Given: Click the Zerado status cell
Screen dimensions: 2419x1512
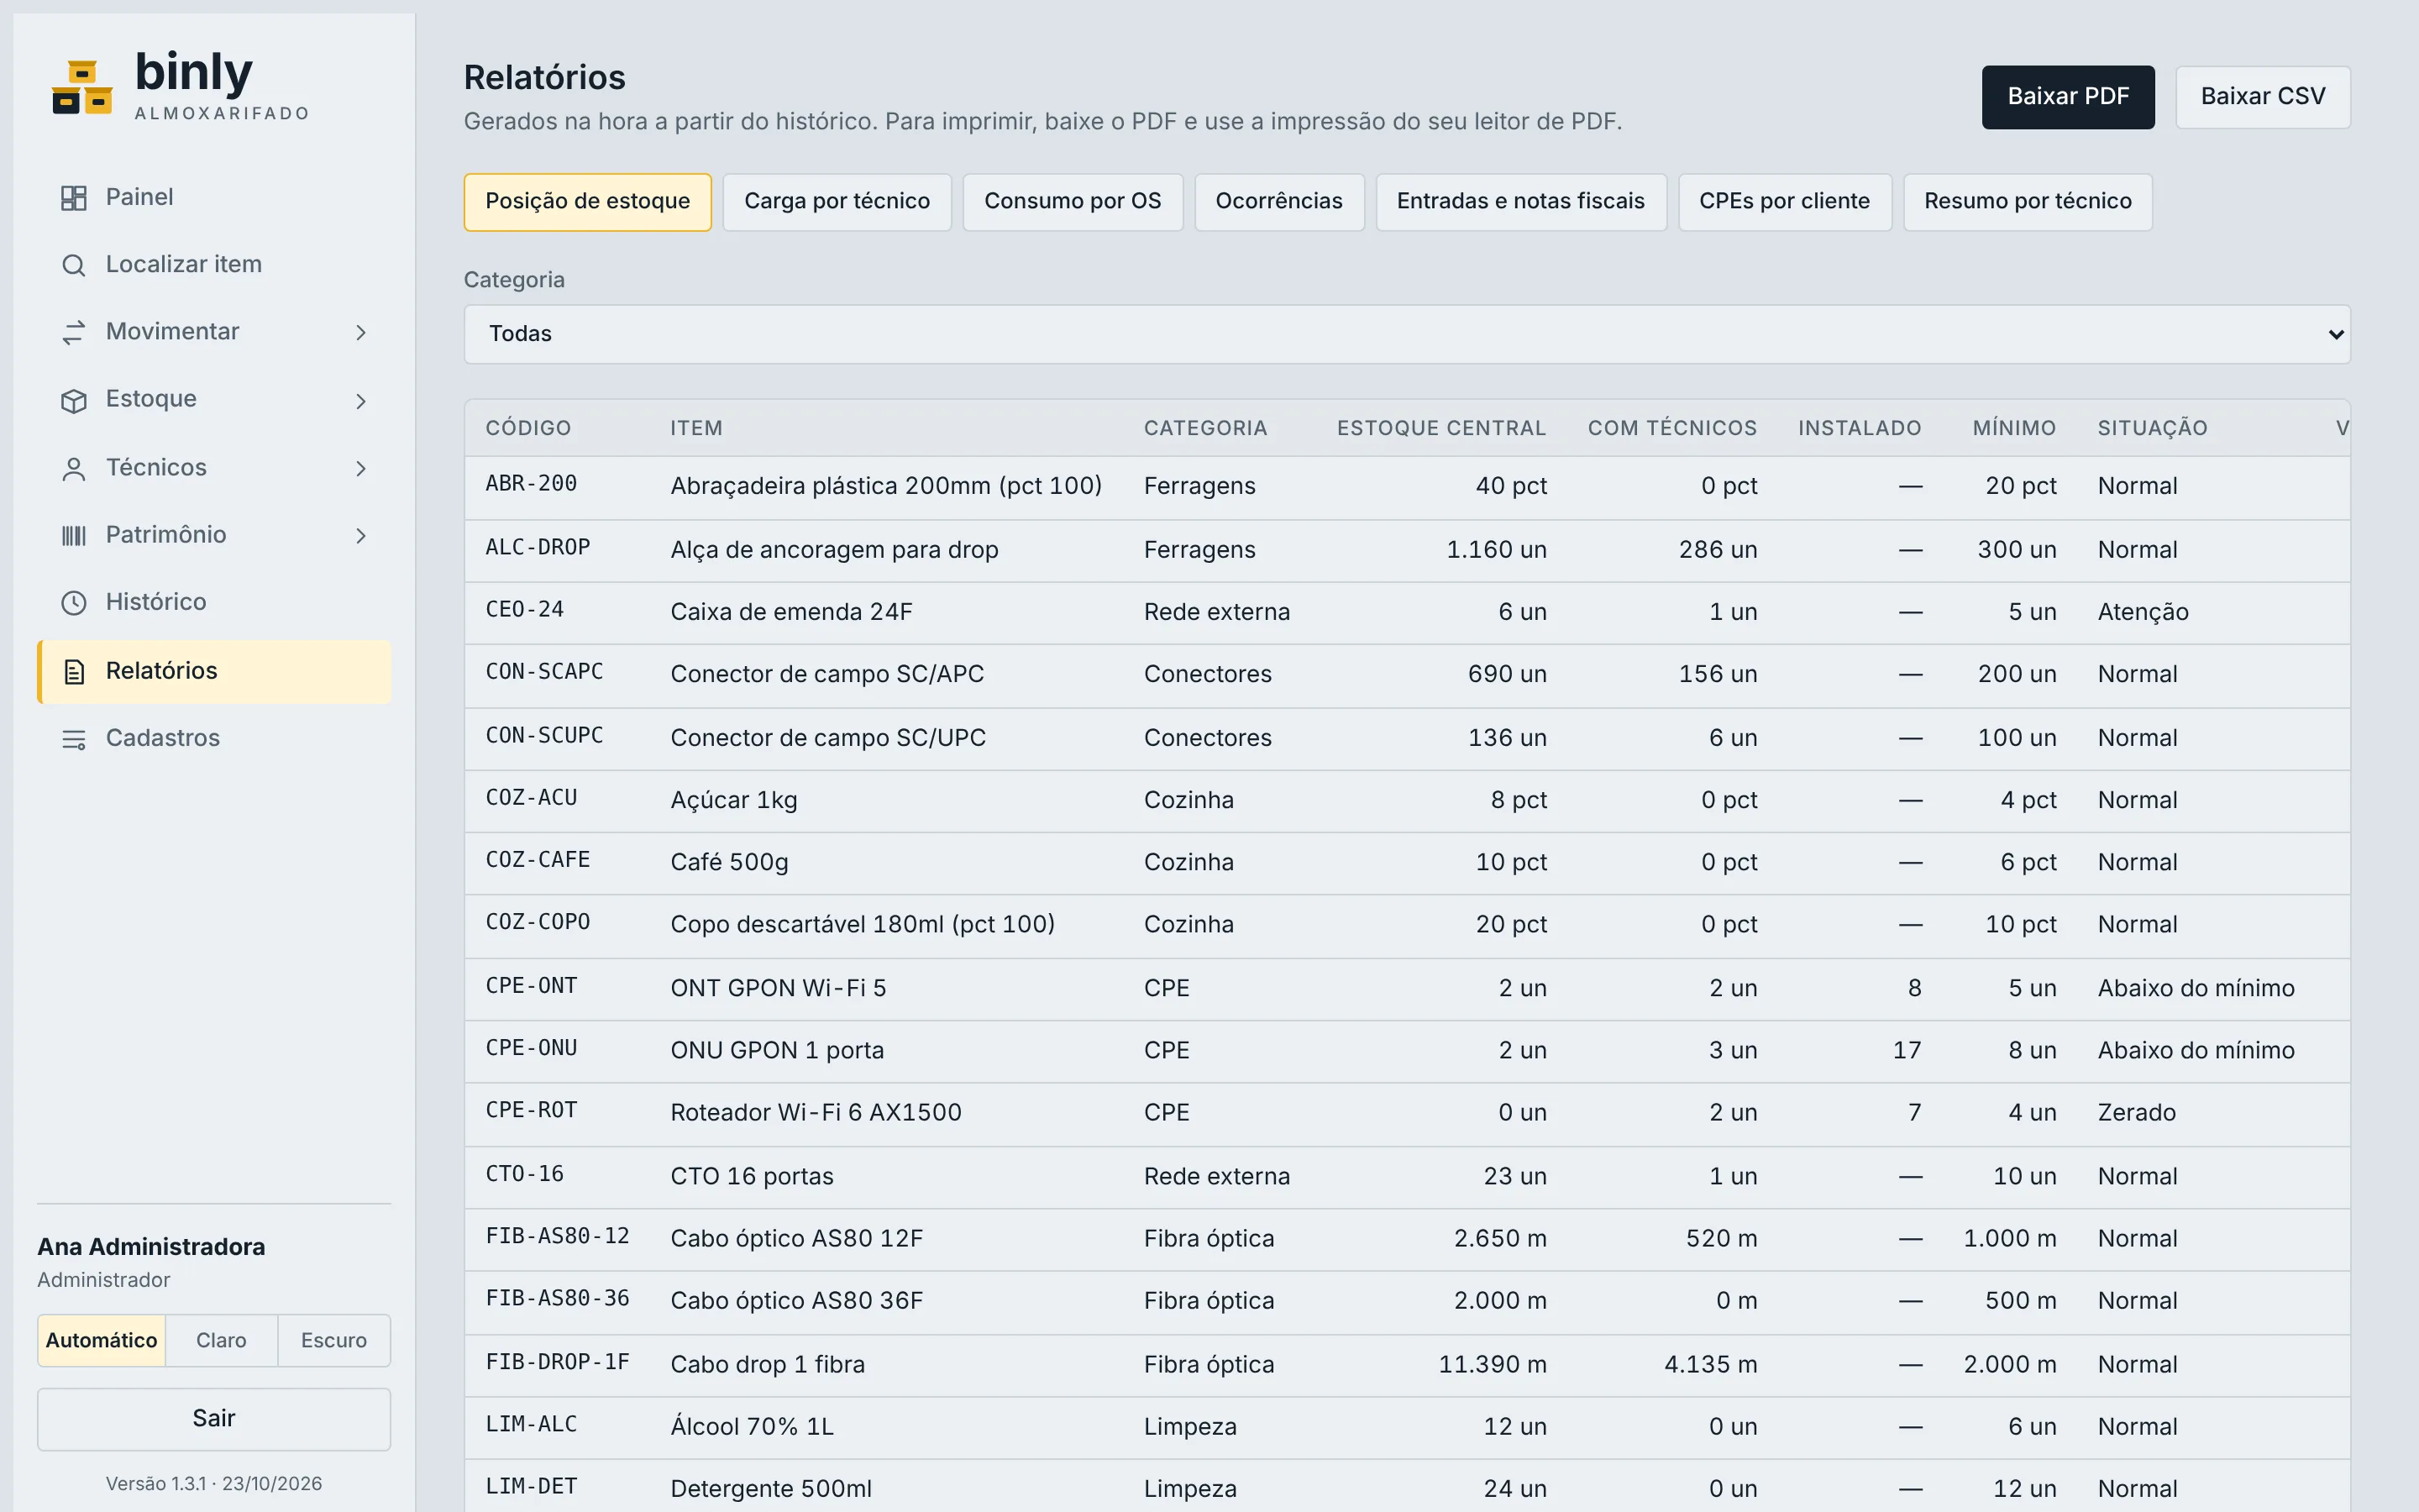Looking at the screenshot, I should click(x=2136, y=1113).
